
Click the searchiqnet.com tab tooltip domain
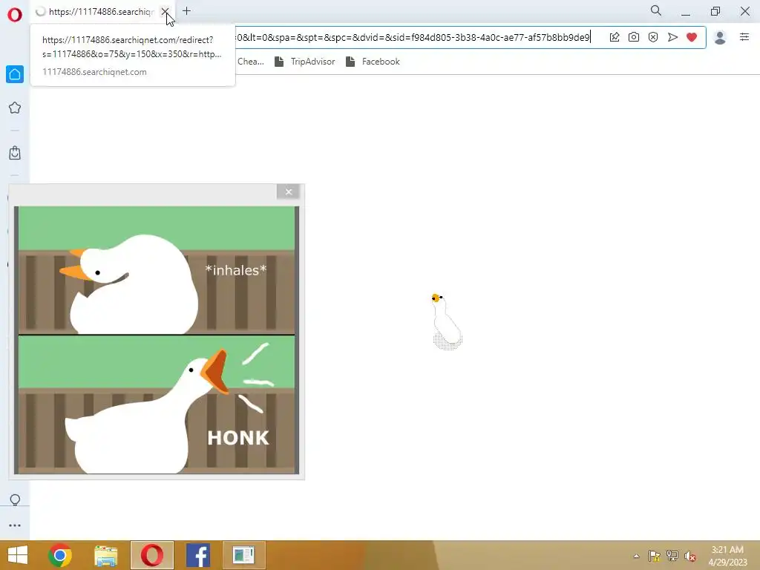[x=94, y=72]
